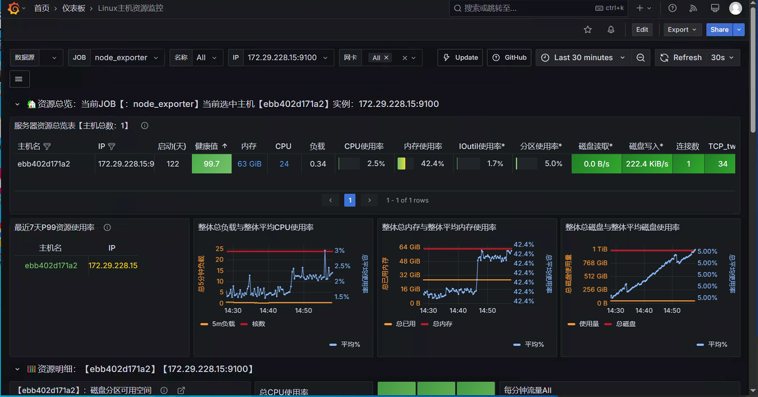
Task: Click the Edit dashboard button
Action: point(642,29)
